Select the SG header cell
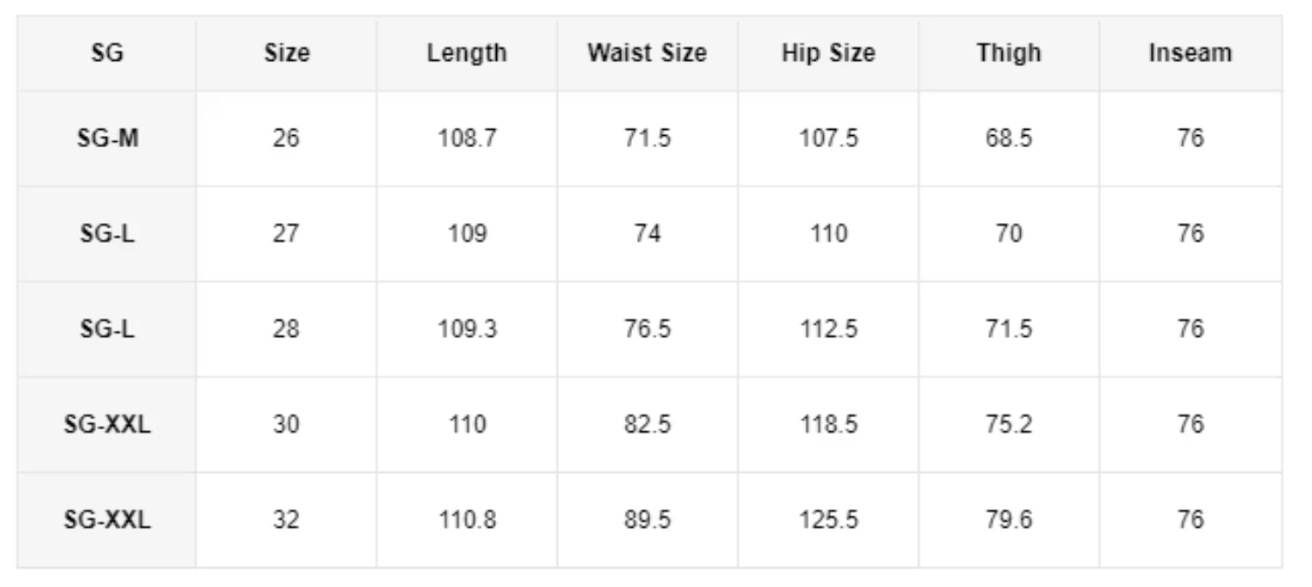The image size is (1312, 587). coord(107,53)
